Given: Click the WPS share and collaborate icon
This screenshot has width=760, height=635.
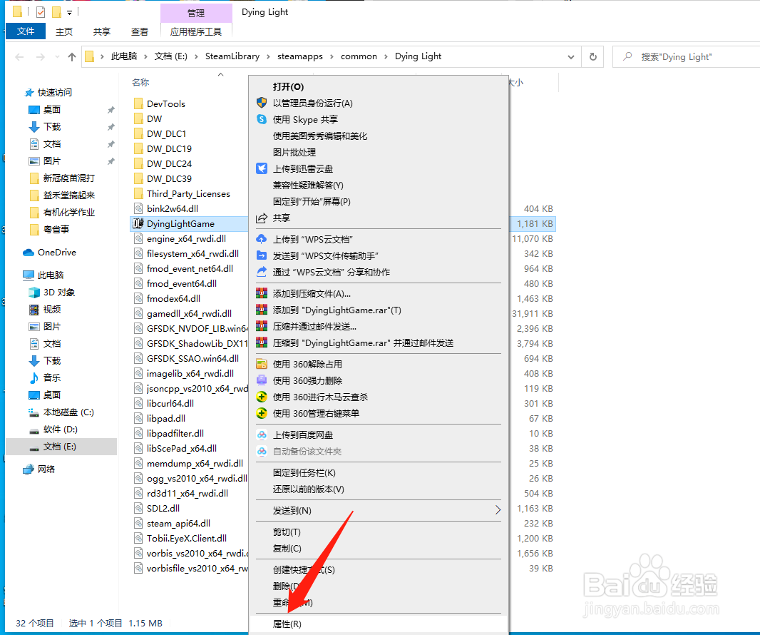Looking at the screenshot, I should click(262, 272).
